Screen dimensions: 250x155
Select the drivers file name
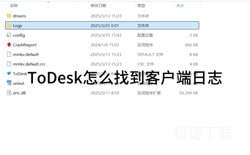[19, 16]
